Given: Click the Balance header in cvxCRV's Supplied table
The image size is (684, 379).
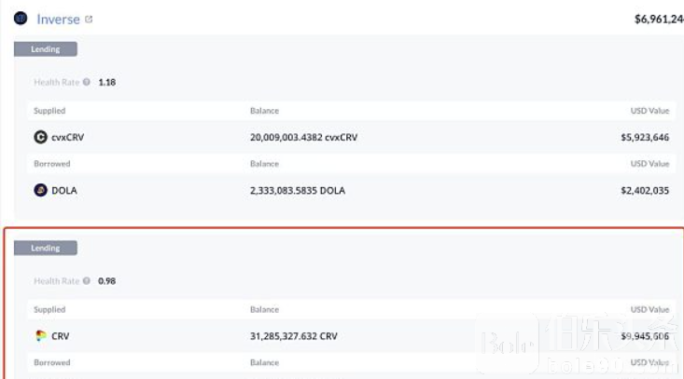Looking at the screenshot, I should click(264, 111).
